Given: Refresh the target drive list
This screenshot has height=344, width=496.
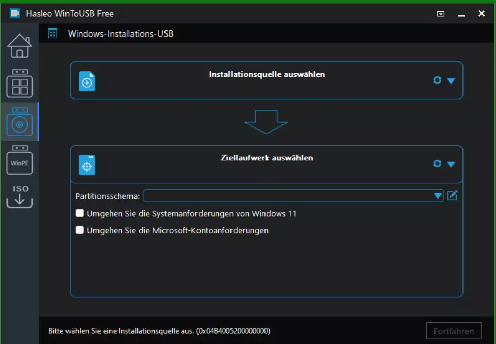Looking at the screenshot, I should click(x=437, y=164).
